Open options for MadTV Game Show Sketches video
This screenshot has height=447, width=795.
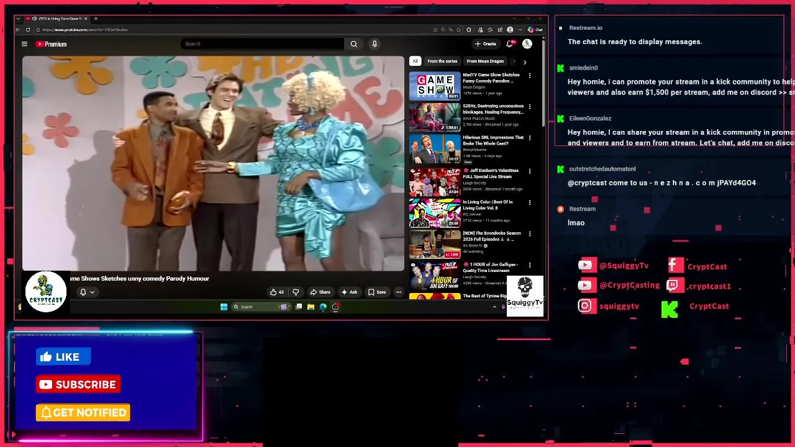[530, 75]
